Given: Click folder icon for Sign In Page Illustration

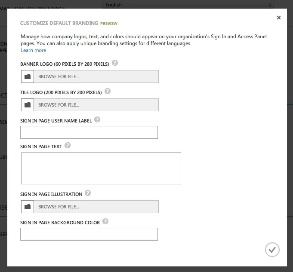Looking at the screenshot, I should coord(28,207).
